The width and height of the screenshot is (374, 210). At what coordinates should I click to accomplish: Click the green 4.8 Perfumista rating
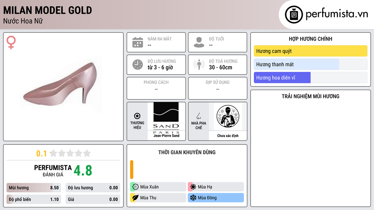[83, 171]
